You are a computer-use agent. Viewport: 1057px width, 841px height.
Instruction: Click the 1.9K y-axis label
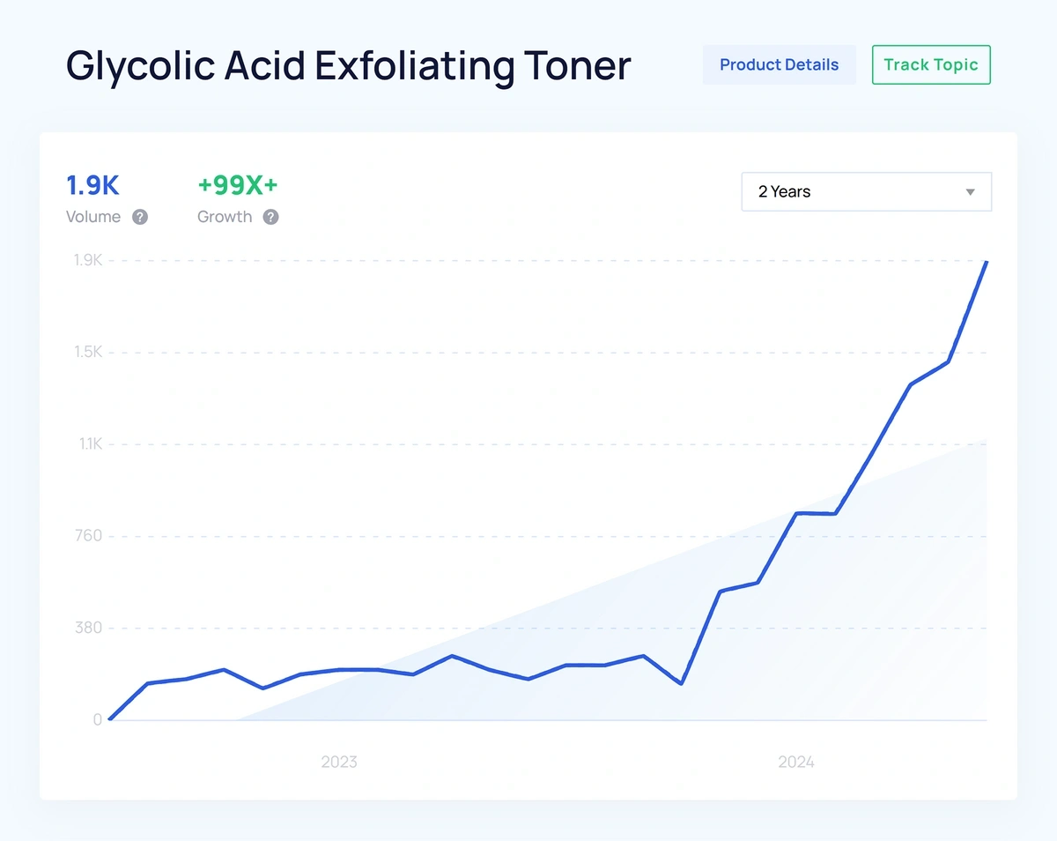coord(88,260)
